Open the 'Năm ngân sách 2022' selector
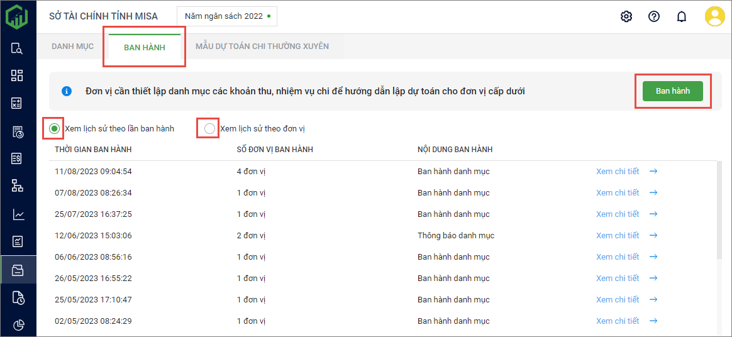Image resolution: width=732 pixels, height=337 pixels. 227,16
